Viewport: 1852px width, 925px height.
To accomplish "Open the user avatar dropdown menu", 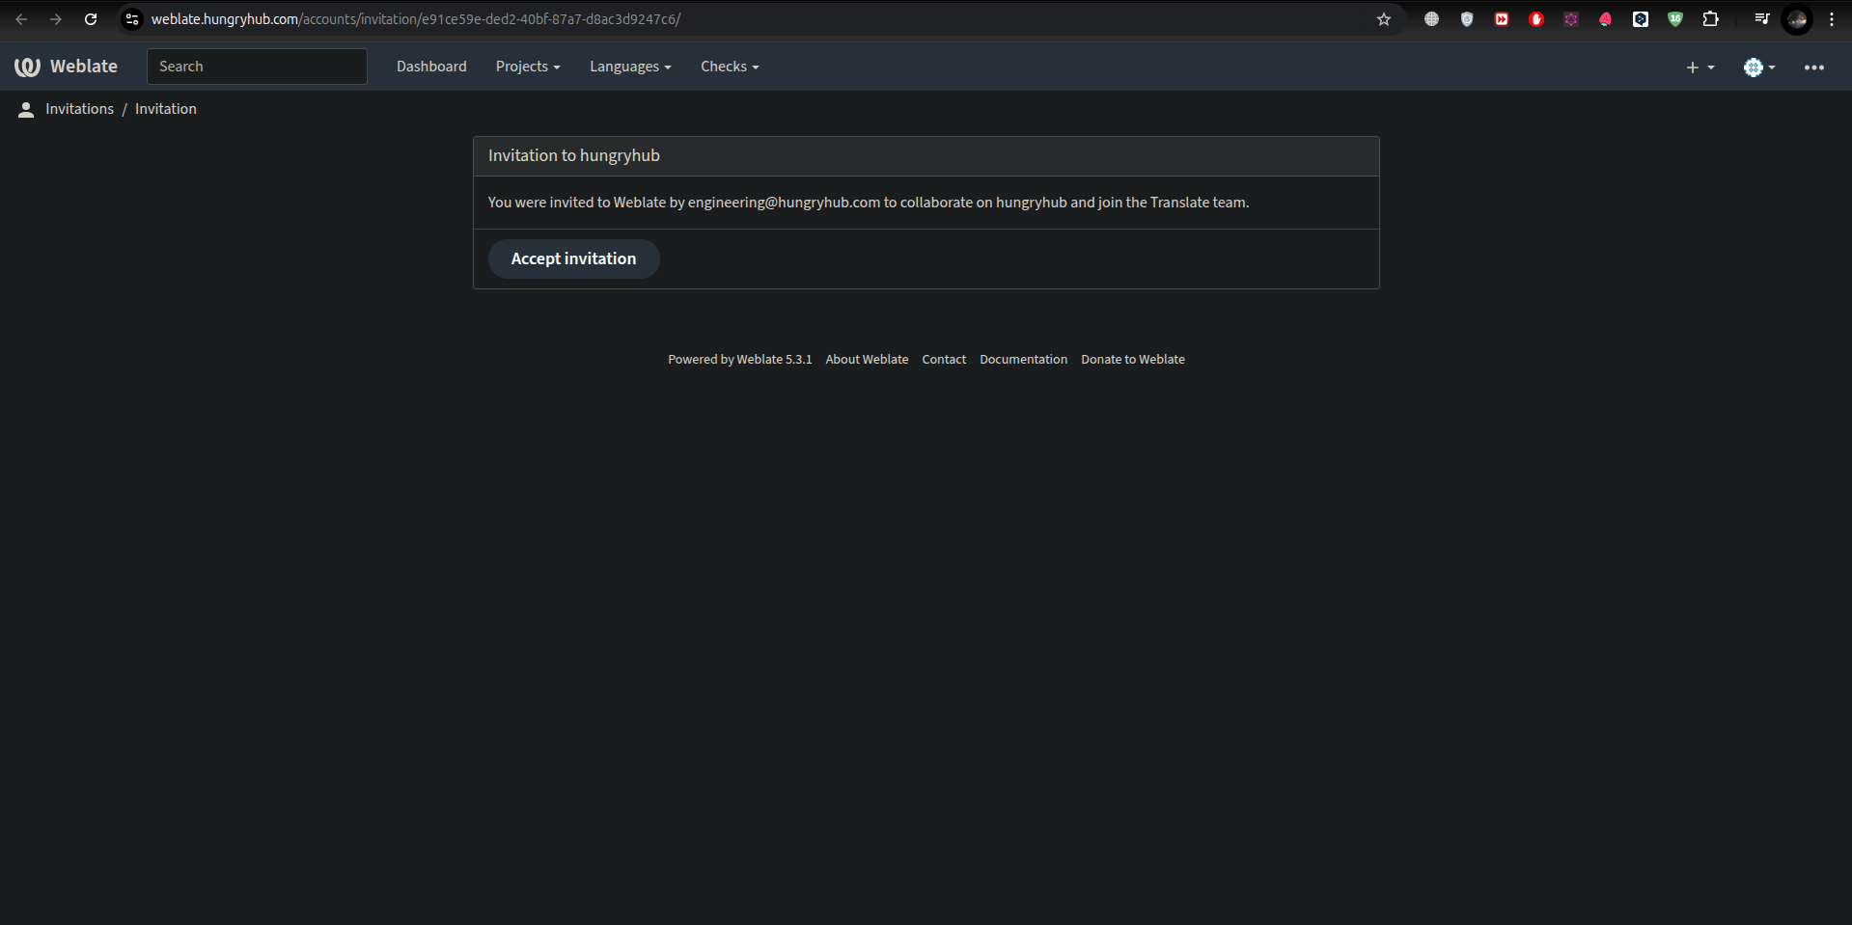I will (x=1758, y=68).
